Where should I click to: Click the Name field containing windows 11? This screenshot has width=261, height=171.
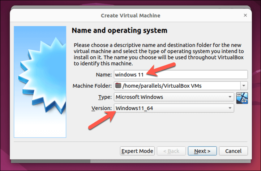click(x=181, y=75)
